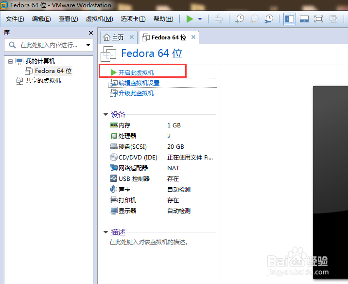This screenshot has width=348, height=284.
Task: Click the library search input field
Action: click(x=49, y=45)
